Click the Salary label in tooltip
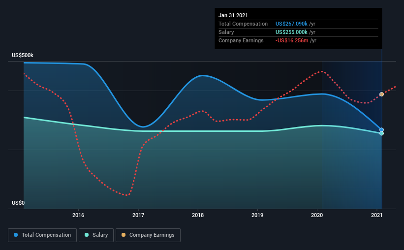The width and height of the screenshot is (404, 250). (x=226, y=32)
